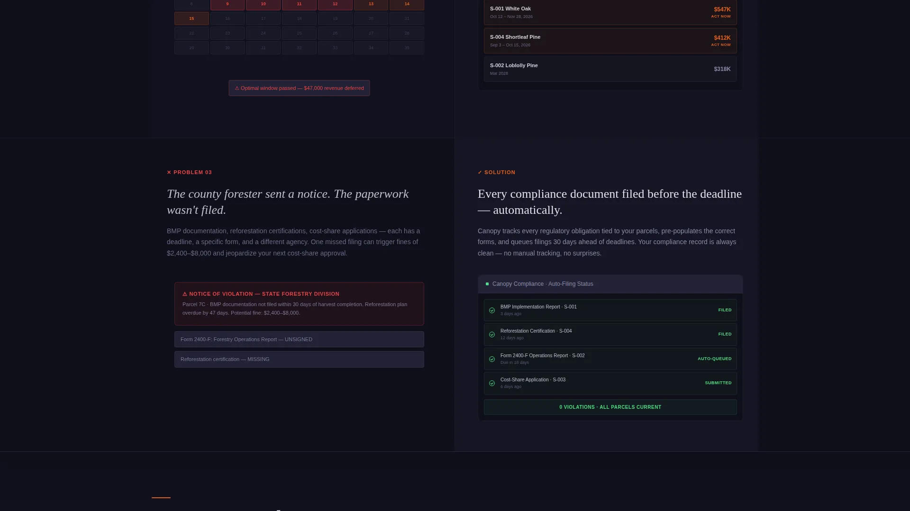The width and height of the screenshot is (910, 511).
Task: Click the 0 Violations All Parcels Current banner
Action: (610, 407)
